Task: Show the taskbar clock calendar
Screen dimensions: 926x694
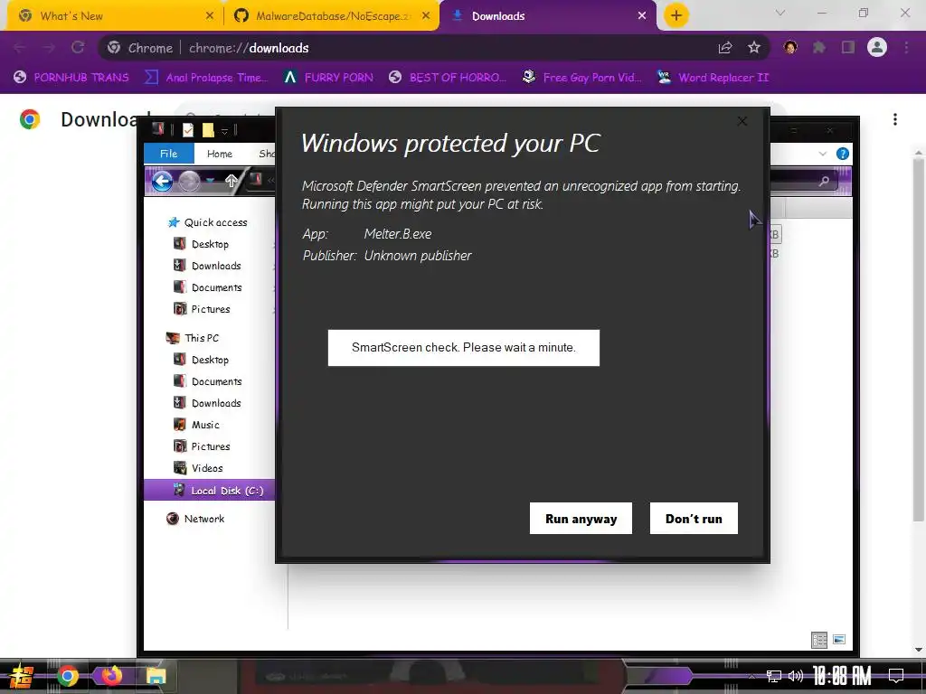Action: pyautogui.click(x=842, y=676)
